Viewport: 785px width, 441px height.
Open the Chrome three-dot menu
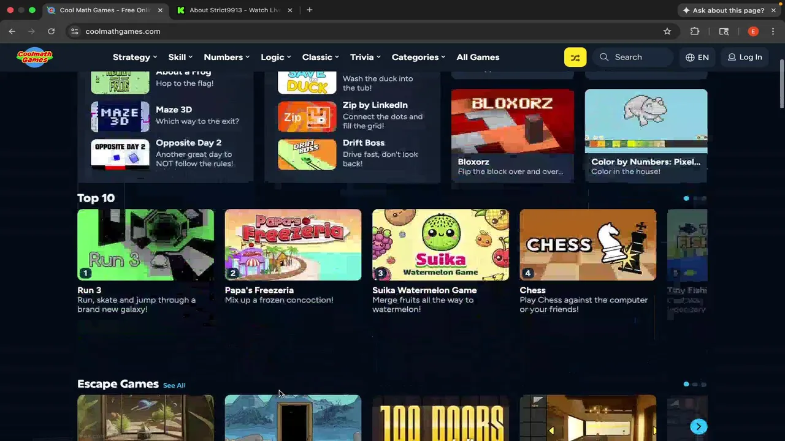click(773, 31)
